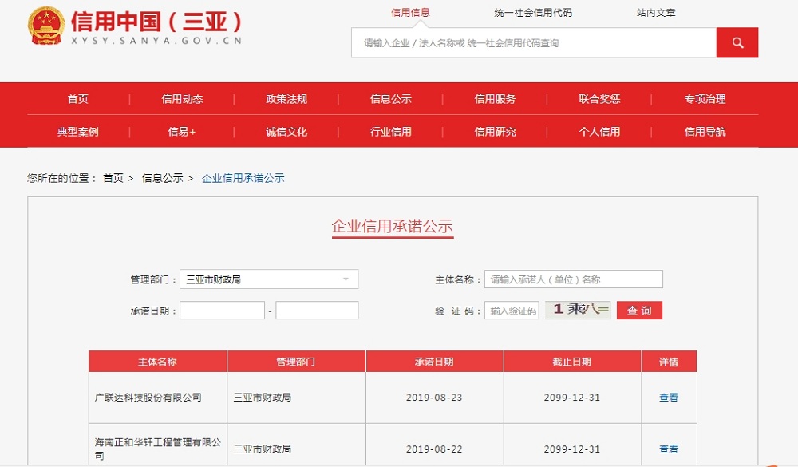Open the 联合奖惩 menu item
The height and width of the screenshot is (467, 798).
point(599,99)
